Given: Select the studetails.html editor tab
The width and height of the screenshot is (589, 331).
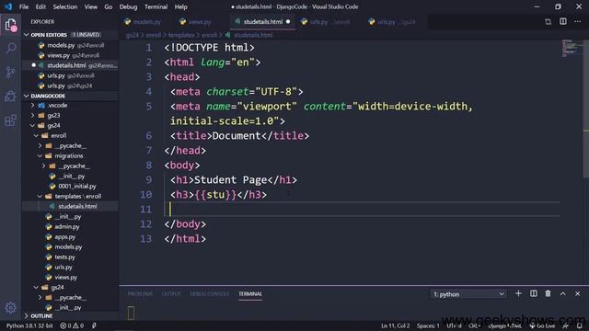Looking at the screenshot, I should [262, 22].
